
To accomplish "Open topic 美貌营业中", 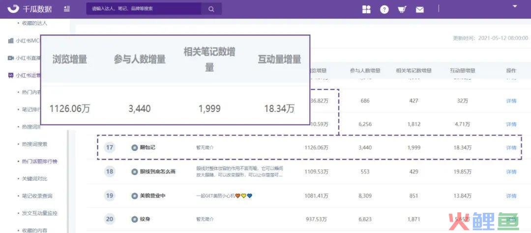I will point(152,196).
